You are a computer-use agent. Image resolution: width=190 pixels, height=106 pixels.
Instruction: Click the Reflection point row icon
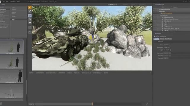160,9
